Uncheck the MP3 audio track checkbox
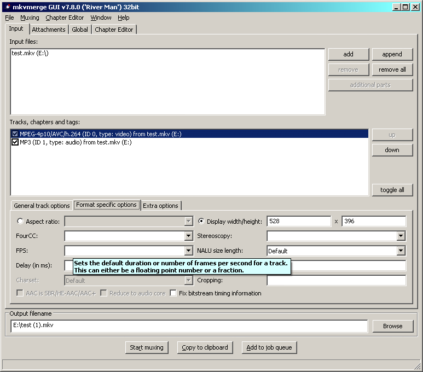Screen dimensions: 423x372 [15, 142]
